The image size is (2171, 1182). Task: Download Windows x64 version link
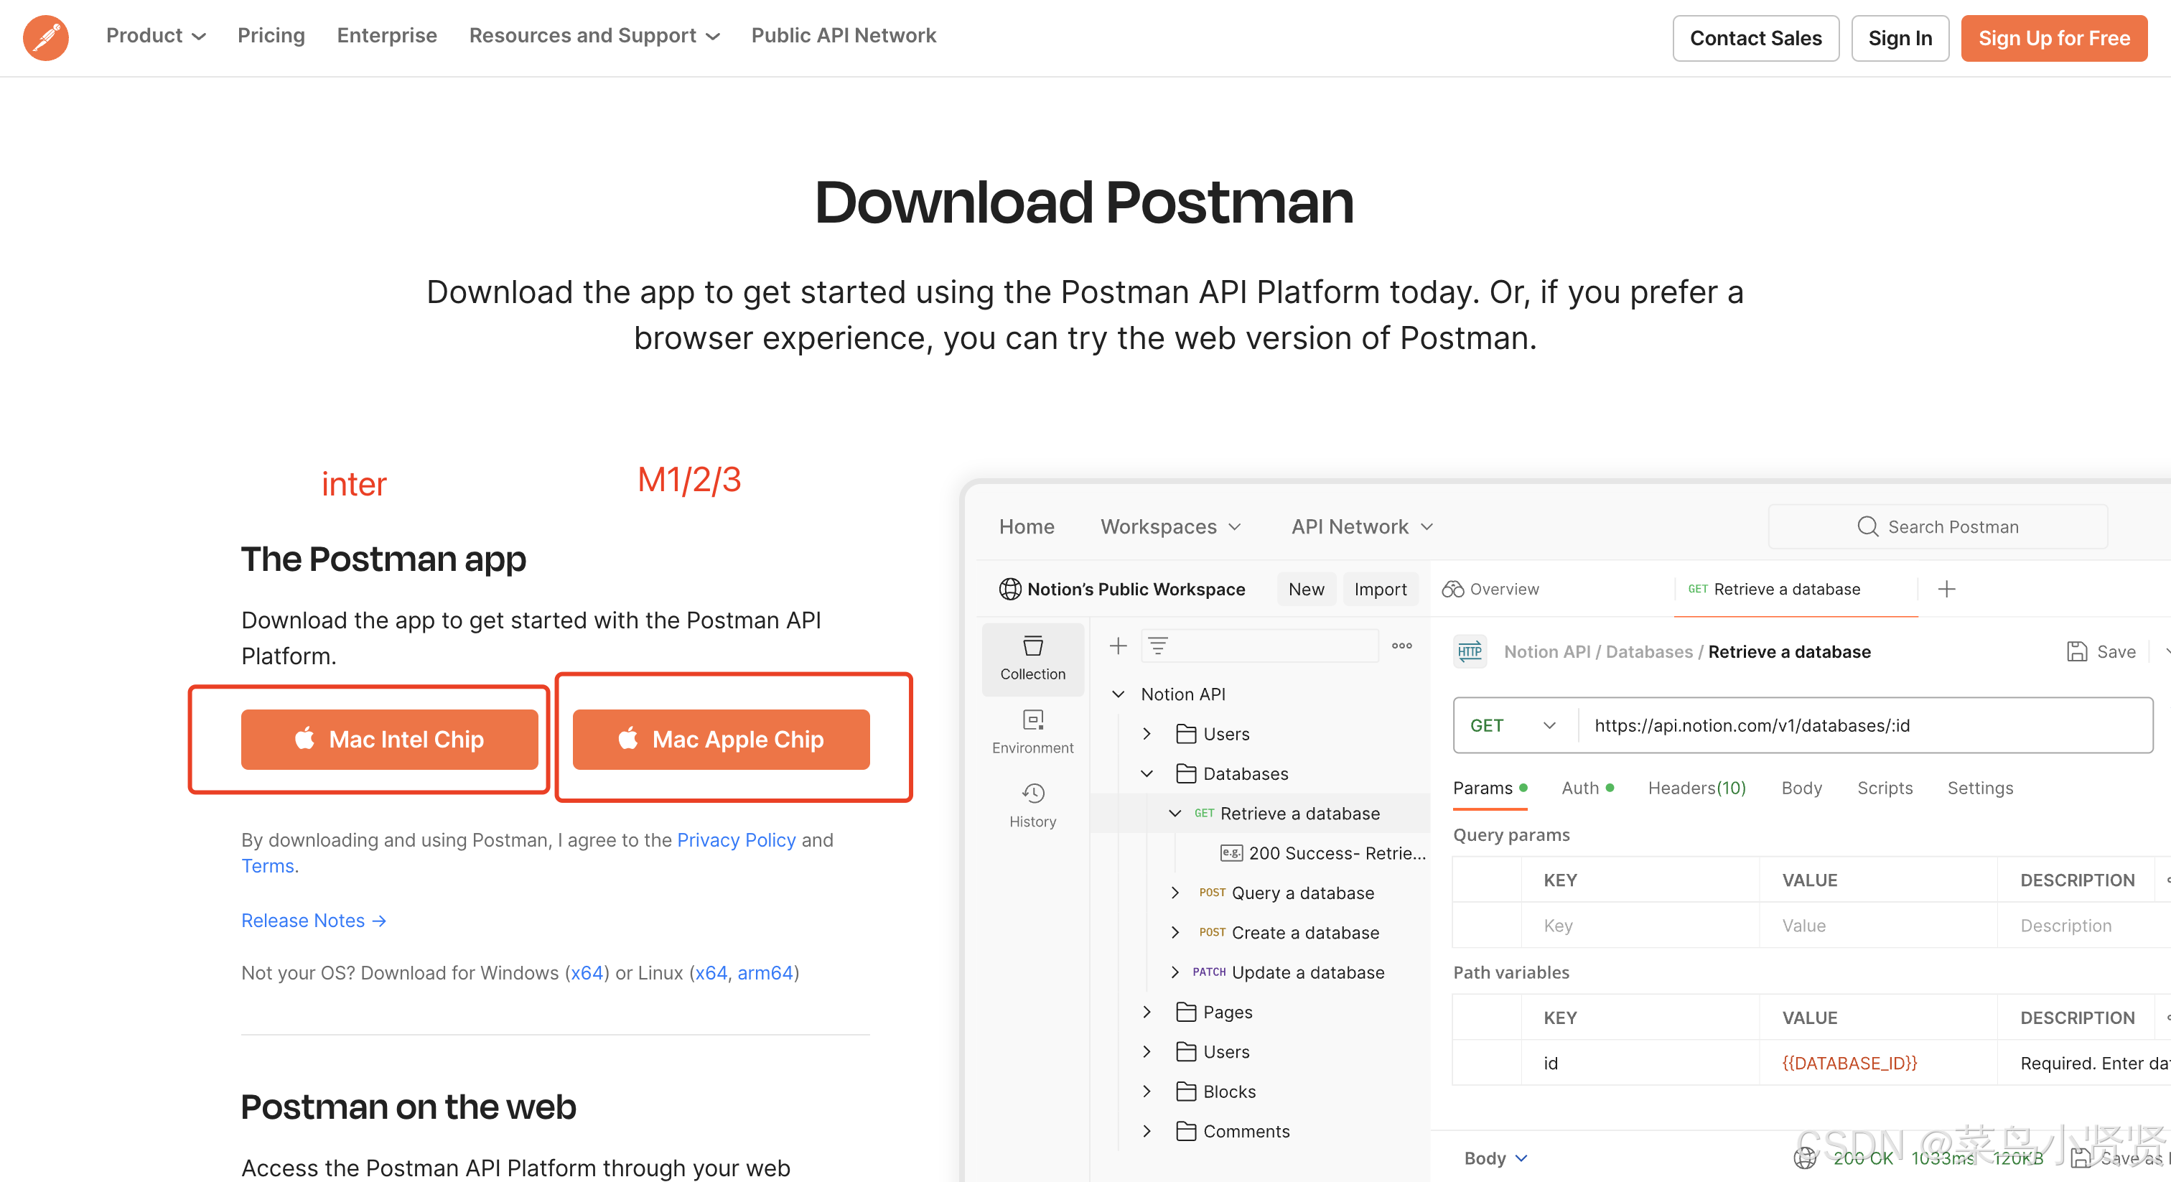(x=587, y=973)
